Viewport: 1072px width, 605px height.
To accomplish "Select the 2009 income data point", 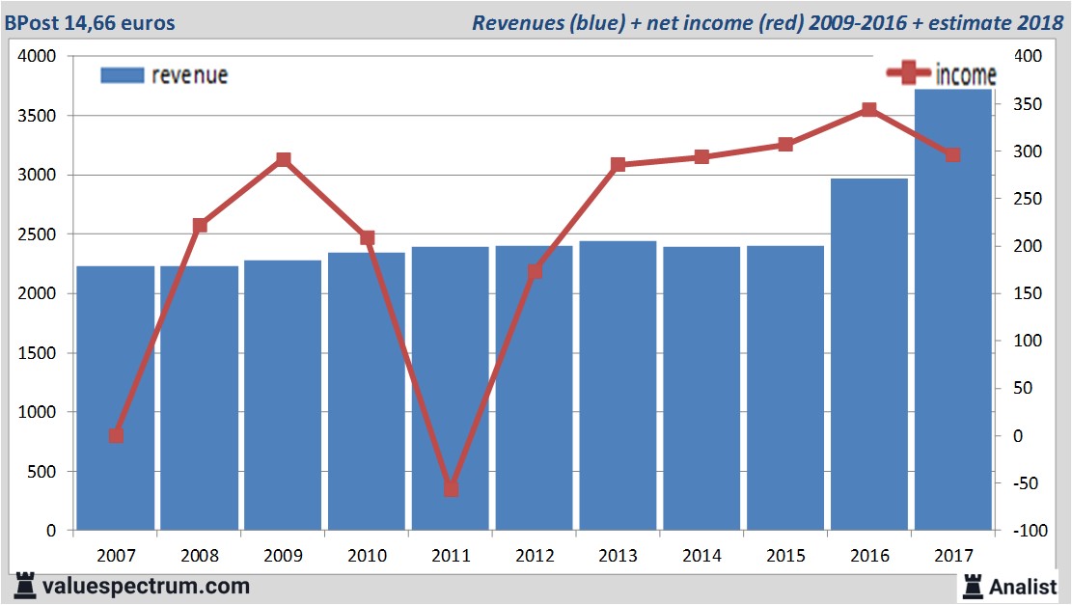I will pos(283,159).
